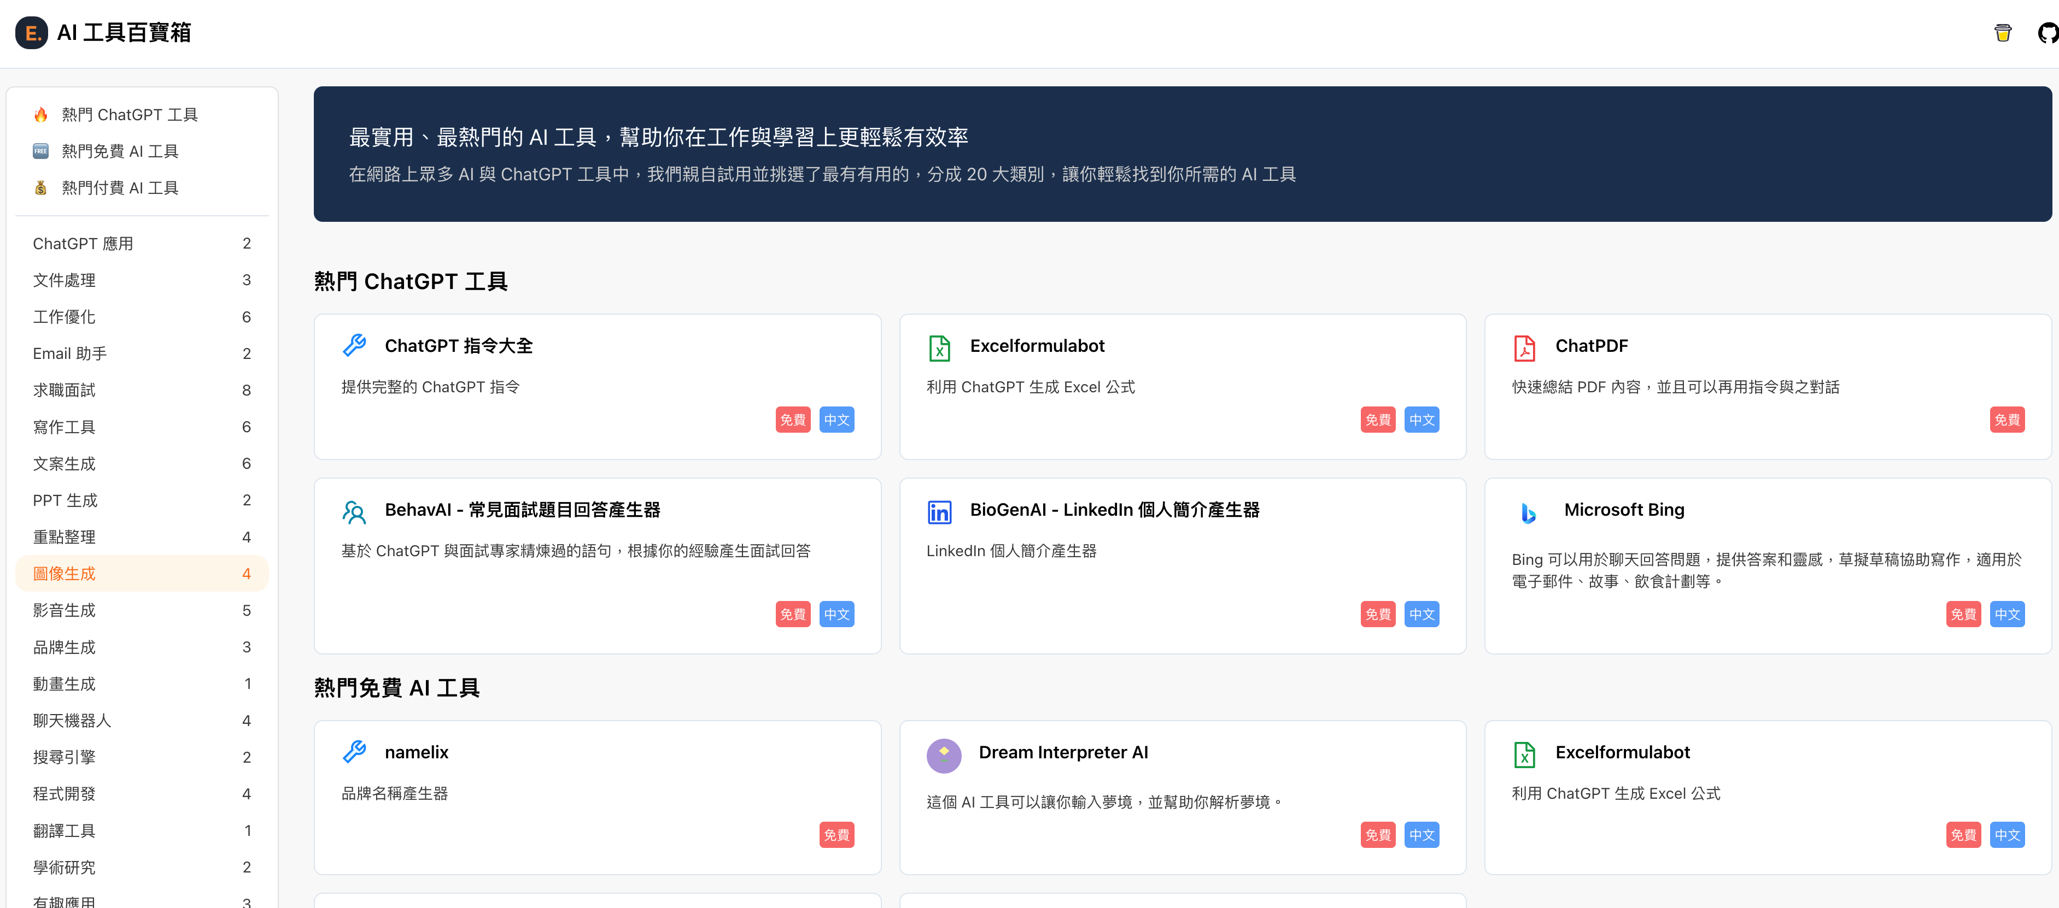Image resolution: width=2059 pixels, height=908 pixels.
Task: Click Bing logo on Microsoft Bing card
Action: coord(1528,512)
